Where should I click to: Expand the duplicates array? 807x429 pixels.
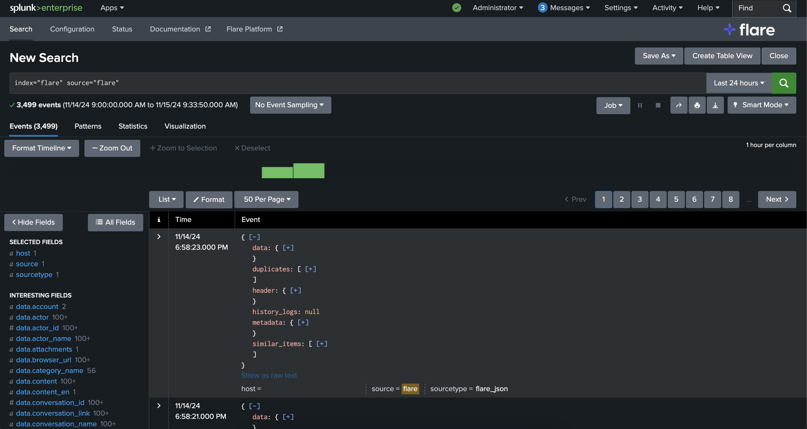[x=311, y=269]
